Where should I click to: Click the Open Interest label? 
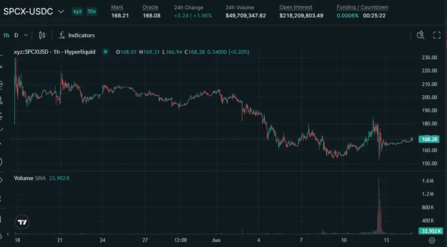[x=296, y=7]
